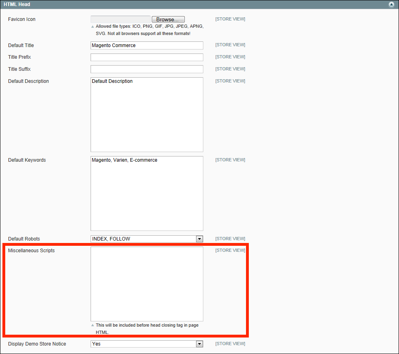Click the Display Demo Store Notice label

click(37, 344)
